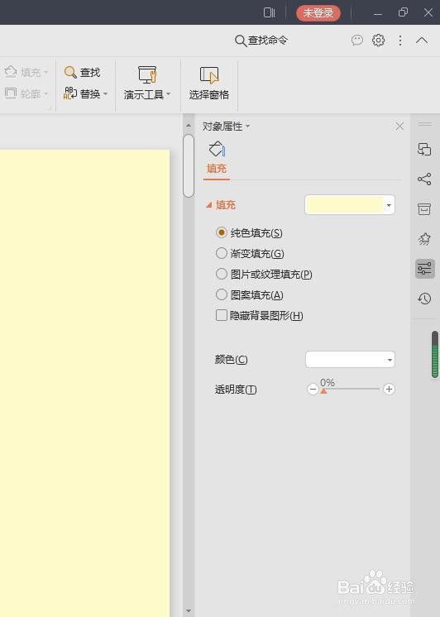Open the 颜色(C) color dropdown
The height and width of the screenshot is (617, 440).
tap(350, 360)
